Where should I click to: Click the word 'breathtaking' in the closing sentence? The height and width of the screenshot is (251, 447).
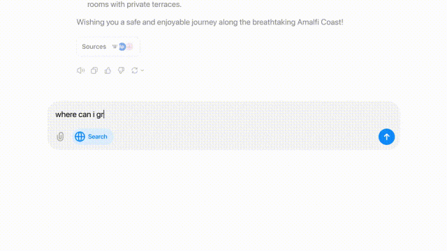coord(274,22)
